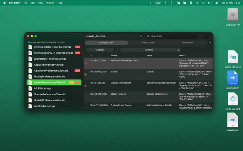The width and height of the screenshot is (243, 151).
Task: Select ExtensionStartu…r-InfoPlist.strings in sidebar
Action: pos(54,53)
